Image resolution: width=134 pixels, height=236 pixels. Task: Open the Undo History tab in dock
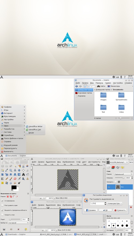click(122, 167)
